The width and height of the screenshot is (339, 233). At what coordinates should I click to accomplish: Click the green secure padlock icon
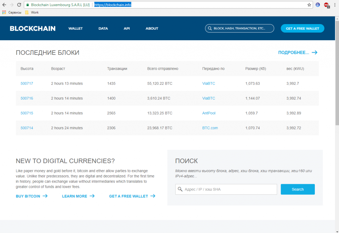(x=27, y=5)
